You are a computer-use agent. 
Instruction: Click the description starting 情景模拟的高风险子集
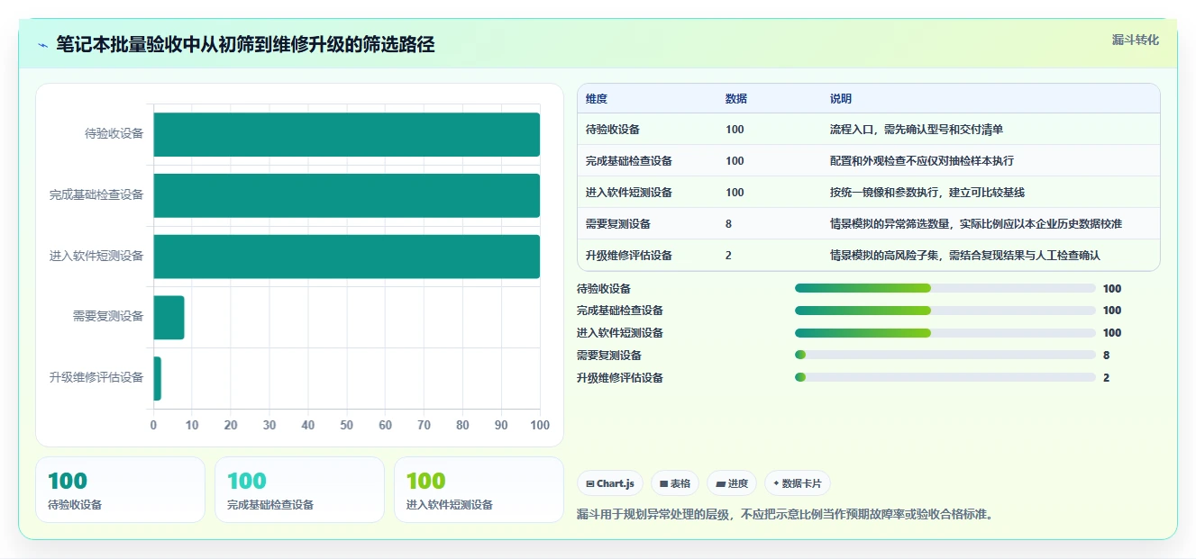click(965, 256)
